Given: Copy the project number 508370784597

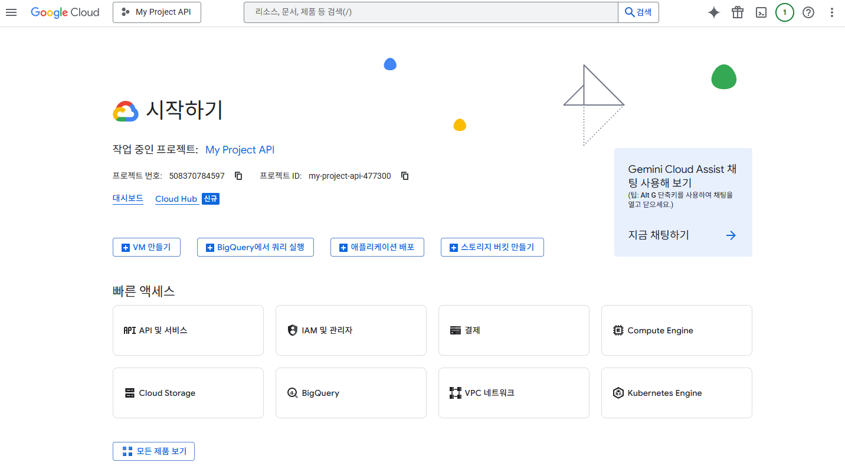Looking at the screenshot, I should coord(238,176).
